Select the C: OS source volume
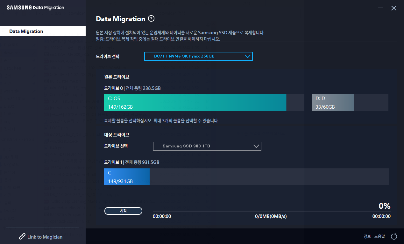The width and height of the screenshot is (404, 244). pos(204,102)
